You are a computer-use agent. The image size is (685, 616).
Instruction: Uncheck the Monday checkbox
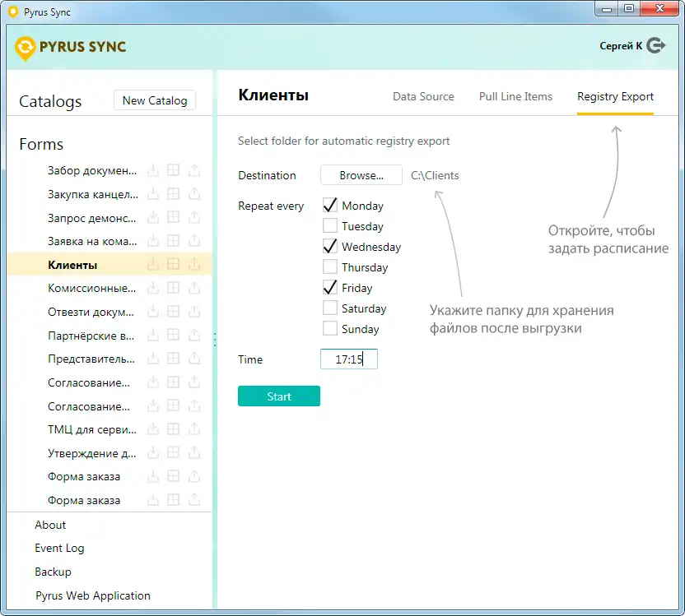(330, 205)
